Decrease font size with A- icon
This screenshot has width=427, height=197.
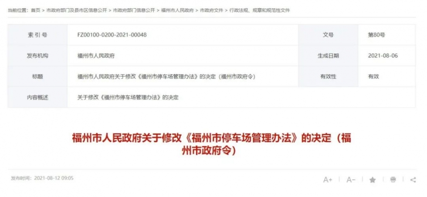(x=351, y=180)
